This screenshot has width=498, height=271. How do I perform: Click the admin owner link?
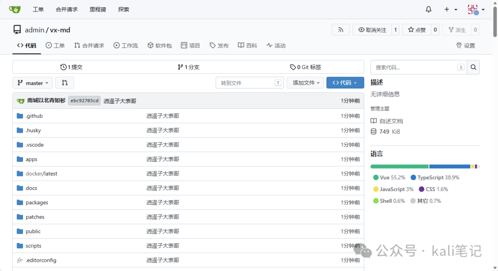[35, 30]
